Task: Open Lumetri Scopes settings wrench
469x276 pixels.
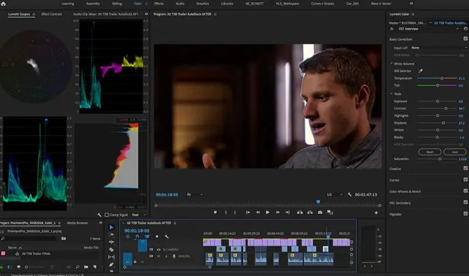Action: [99, 215]
